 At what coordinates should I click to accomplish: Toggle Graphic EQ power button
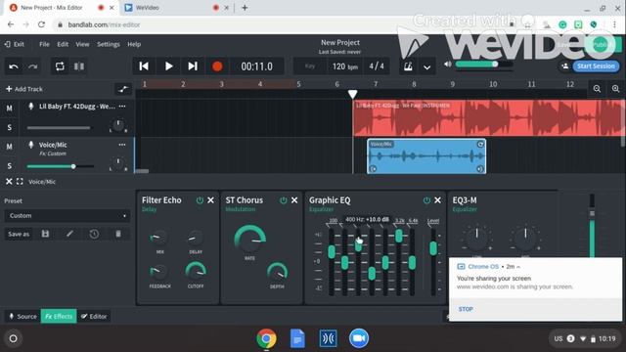click(426, 200)
